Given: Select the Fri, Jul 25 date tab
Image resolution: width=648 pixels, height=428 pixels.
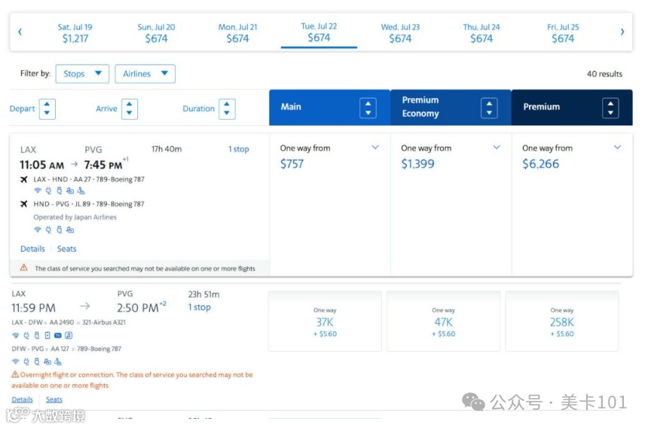Looking at the screenshot, I should click(563, 33).
